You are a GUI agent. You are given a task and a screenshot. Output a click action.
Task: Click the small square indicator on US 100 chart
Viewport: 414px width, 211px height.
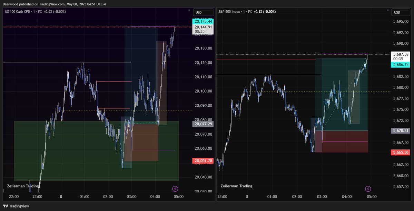(189, 10)
